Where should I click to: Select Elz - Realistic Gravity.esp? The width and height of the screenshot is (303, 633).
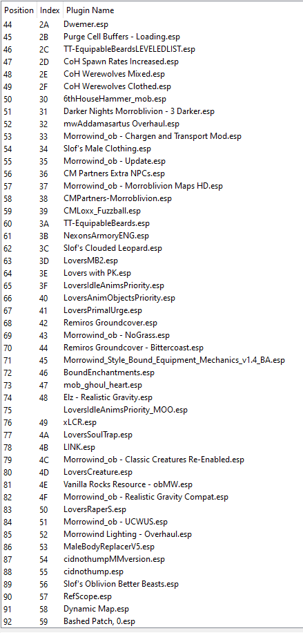pos(108,397)
